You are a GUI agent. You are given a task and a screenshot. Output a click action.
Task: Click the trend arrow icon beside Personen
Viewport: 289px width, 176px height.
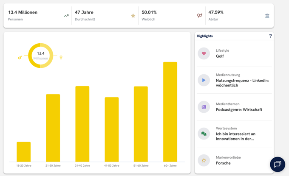coord(66,16)
